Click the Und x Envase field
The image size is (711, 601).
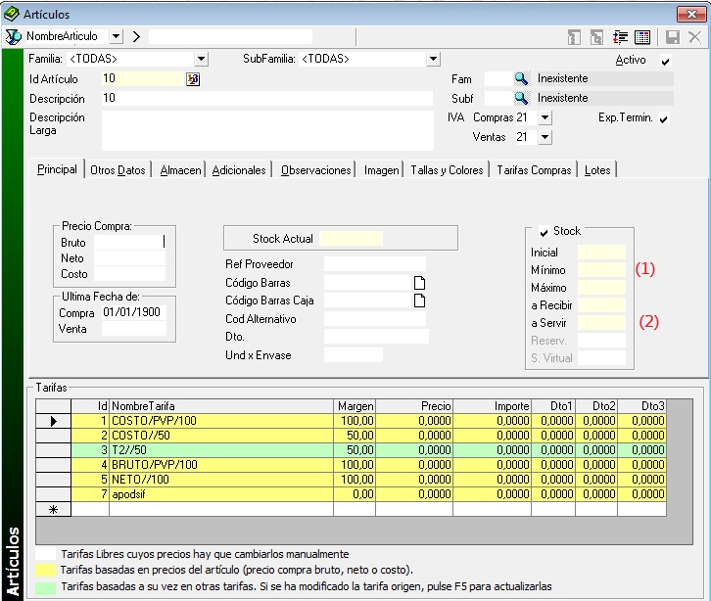pyautogui.click(x=354, y=355)
